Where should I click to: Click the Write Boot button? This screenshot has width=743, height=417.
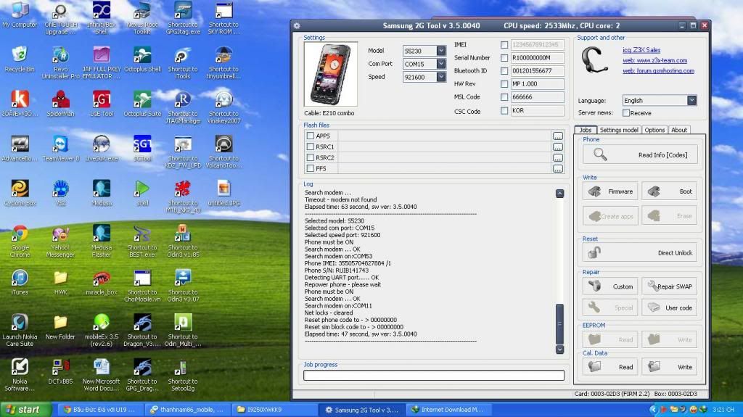[x=669, y=191]
